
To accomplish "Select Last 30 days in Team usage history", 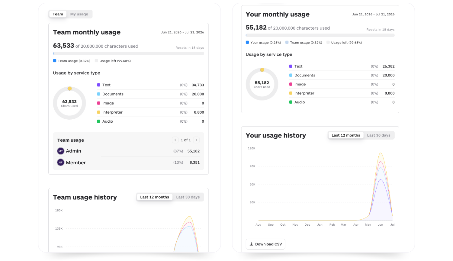I will click(x=188, y=197).
